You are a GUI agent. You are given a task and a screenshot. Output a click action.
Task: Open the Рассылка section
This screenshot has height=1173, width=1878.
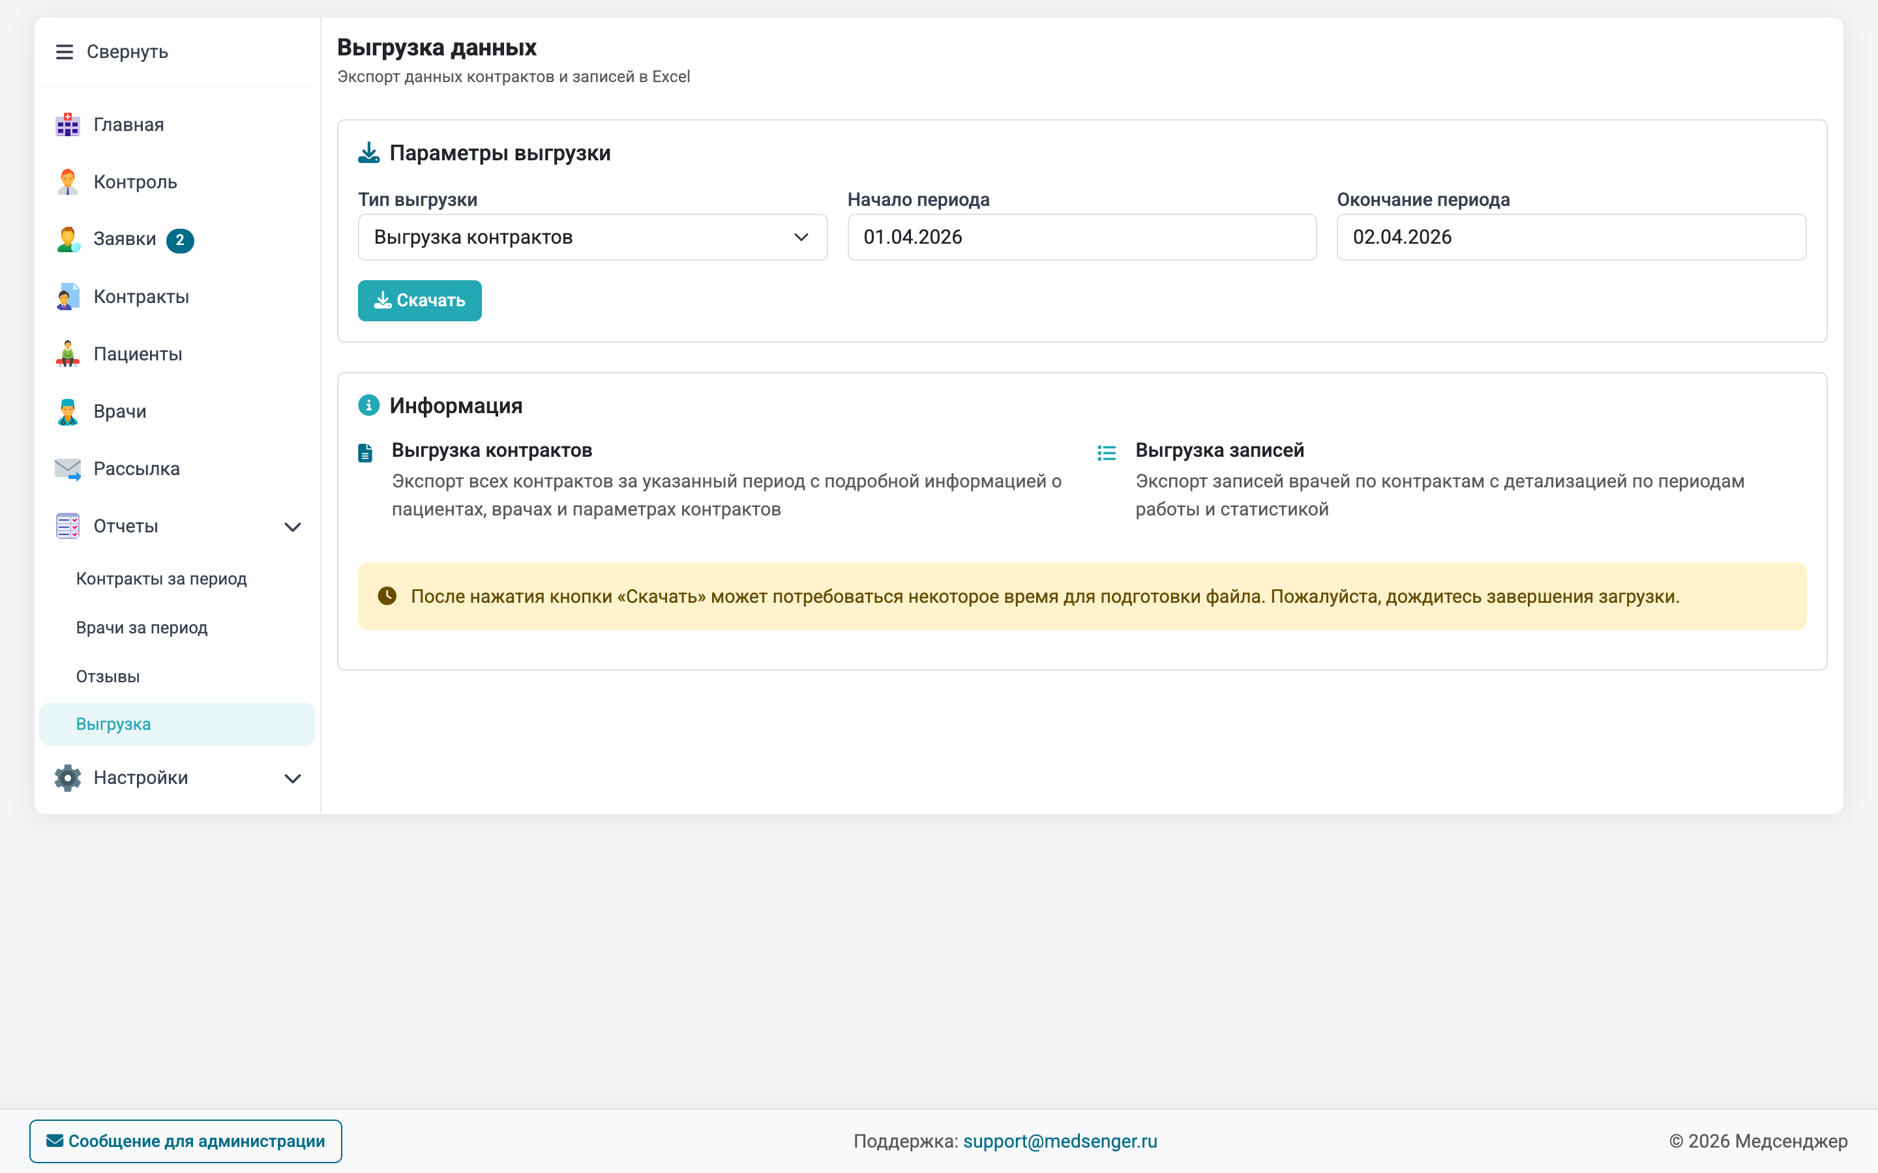coord(177,469)
